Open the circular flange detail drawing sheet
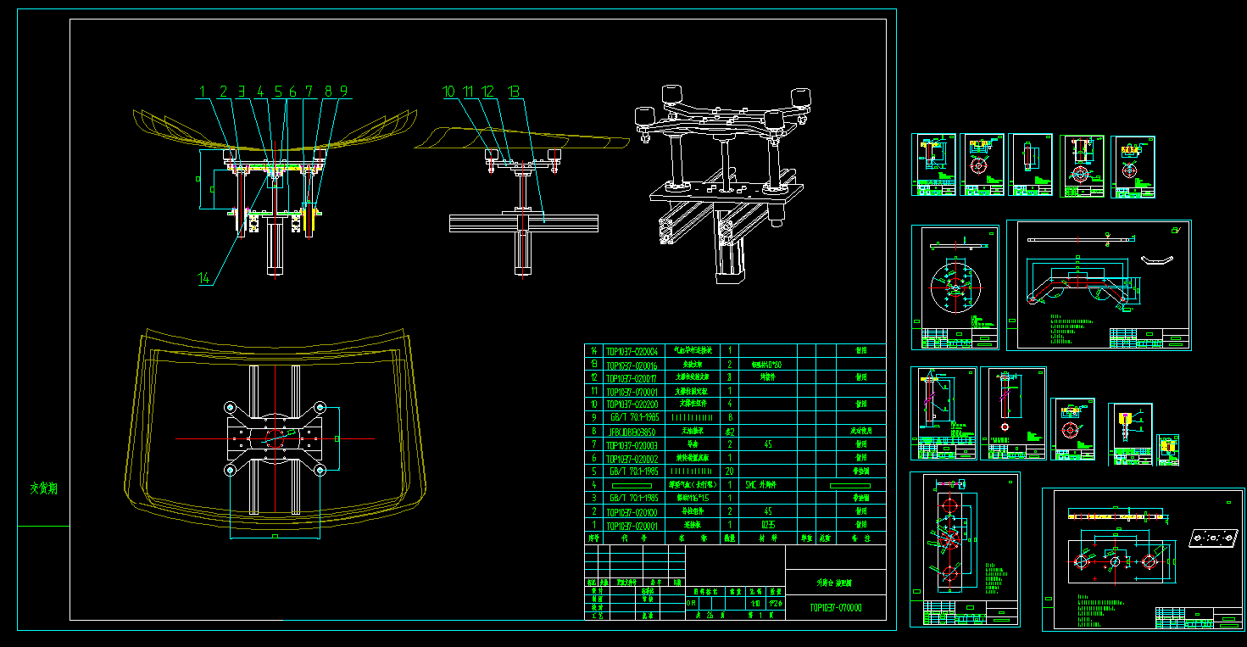The height and width of the screenshot is (647, 1247). click(955, 287)
